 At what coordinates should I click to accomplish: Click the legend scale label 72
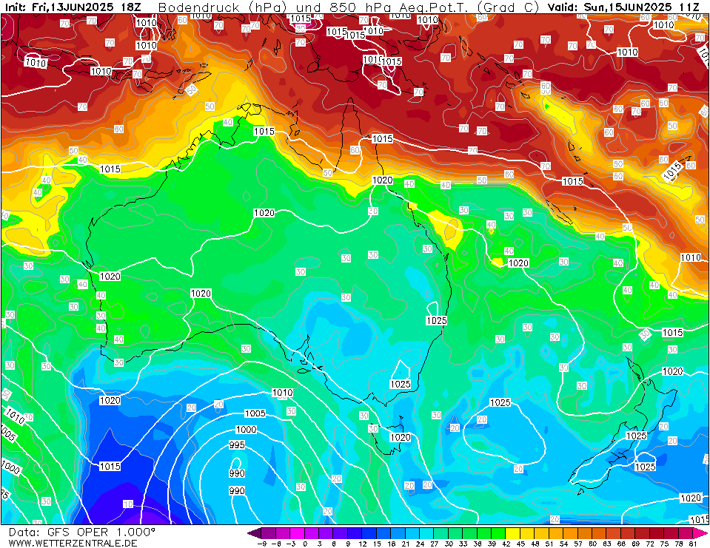tap(650, 544)
